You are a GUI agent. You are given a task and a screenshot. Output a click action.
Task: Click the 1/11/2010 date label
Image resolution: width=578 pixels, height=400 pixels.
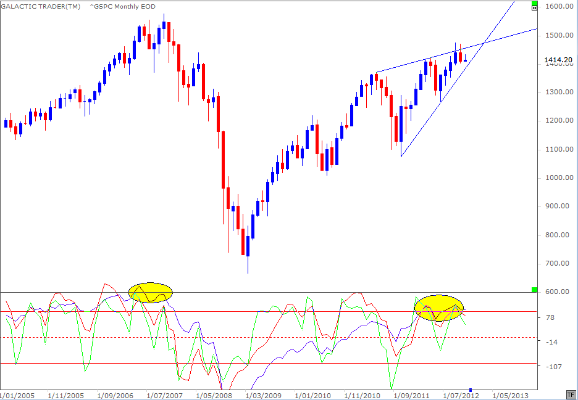pyautogui.click(x=362, y=396)
